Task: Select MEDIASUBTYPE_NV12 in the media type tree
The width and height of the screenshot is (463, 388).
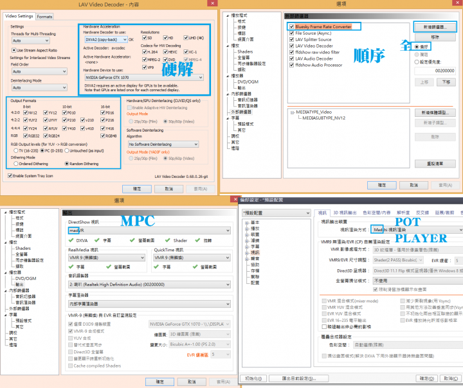Action: coord(323,118)
